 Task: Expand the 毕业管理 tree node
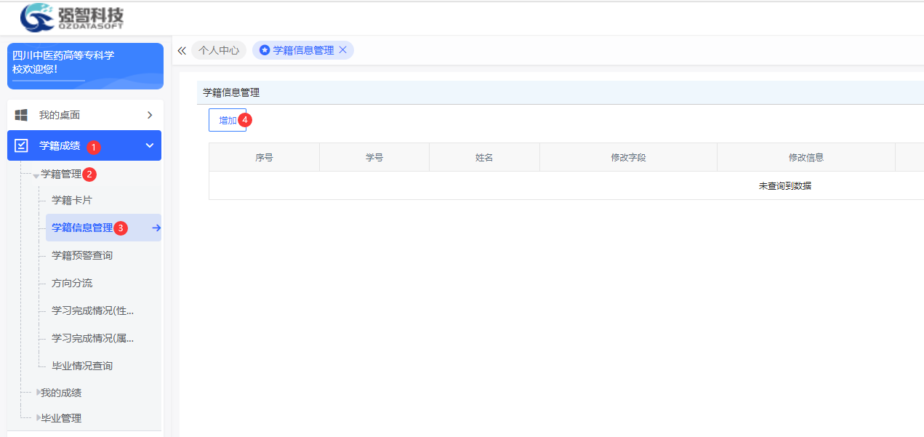coord(37,418)
